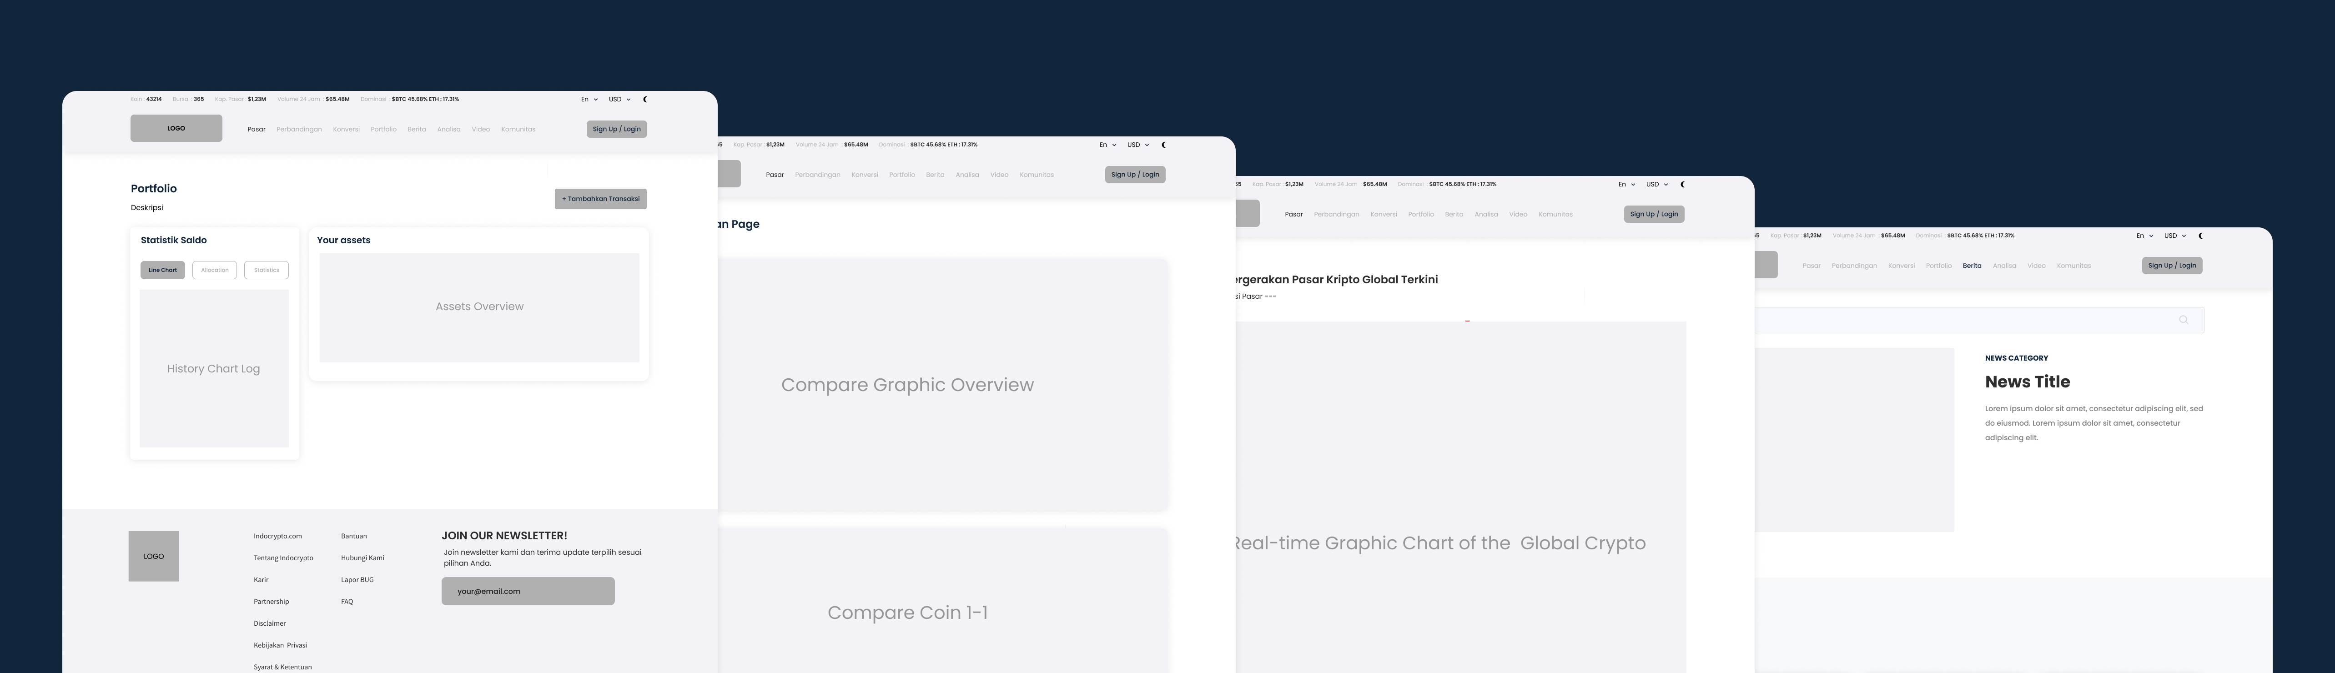This screenshot has width=2335, height=673.
Task: Expand USD currency dropdown on Berita page
Action: pyautogui.click(x=2174, y=236)
